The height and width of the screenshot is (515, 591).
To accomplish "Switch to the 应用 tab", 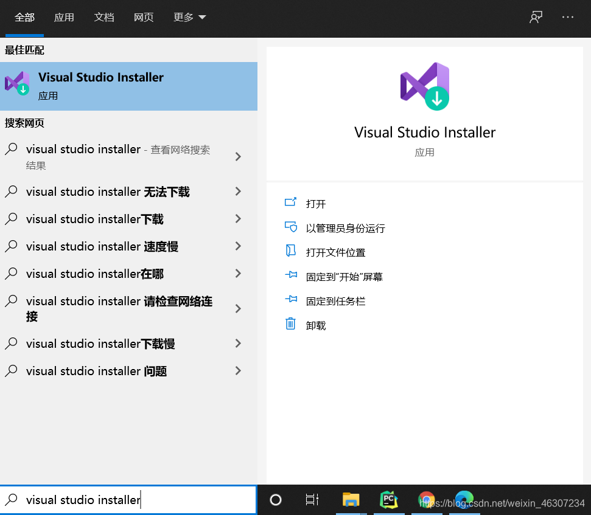I will 64,17.
